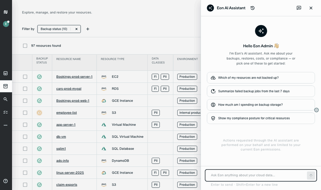
Task: Check the claim-exports row checkbox
Action: pyautogui.click(x=25, y=185)
